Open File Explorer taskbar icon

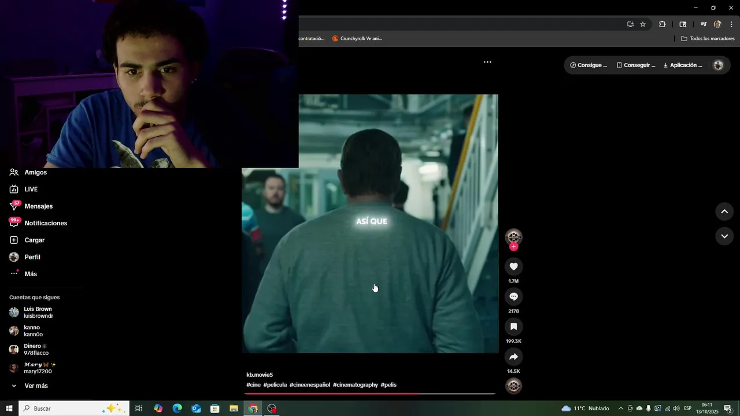tap(234, 408)
